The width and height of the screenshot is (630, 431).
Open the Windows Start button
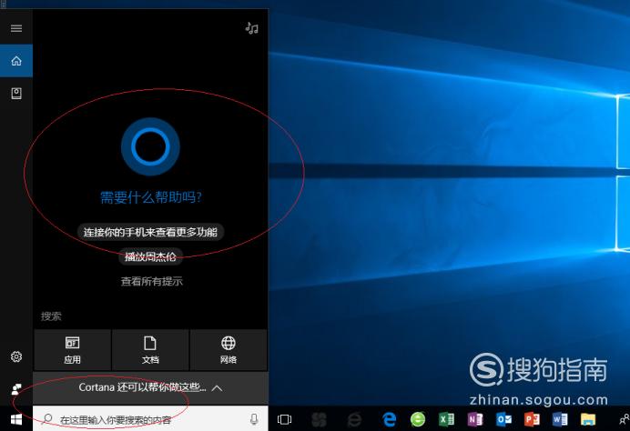pyautogui.click(x=16, y=419)
